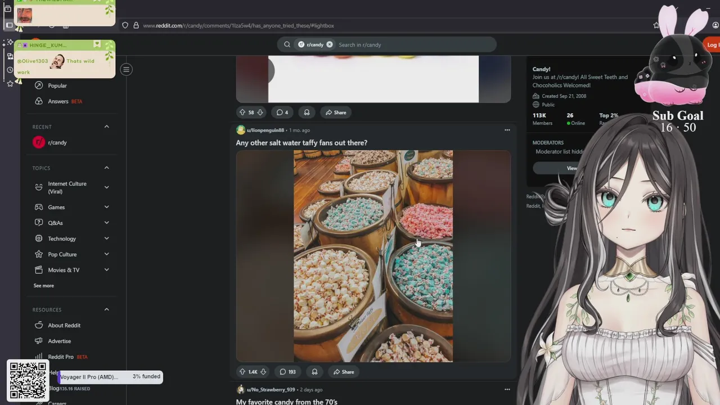Viewport: 720px width, 405px height.
Task: Click the site security padlock icon
Action: coord(136,25)
